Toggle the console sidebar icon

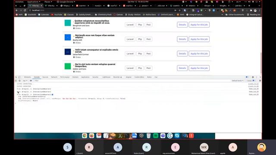[x=16, y=81]
